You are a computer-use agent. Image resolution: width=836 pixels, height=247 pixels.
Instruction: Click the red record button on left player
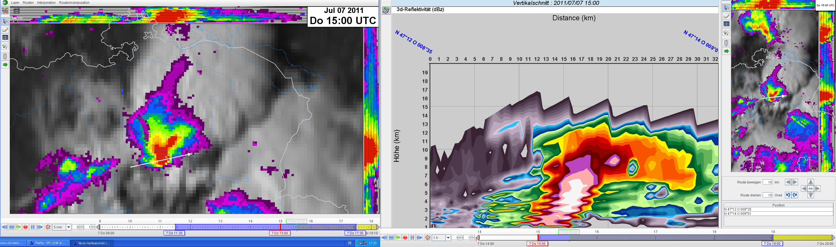[x=26, y=227]
